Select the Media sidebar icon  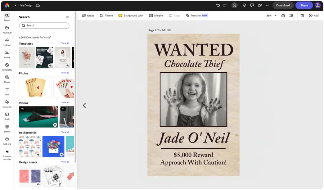tap(7, 79)
